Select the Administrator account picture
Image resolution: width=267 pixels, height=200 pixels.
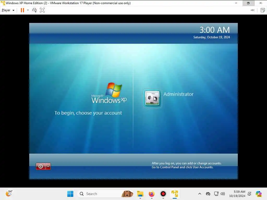[152, 98]
